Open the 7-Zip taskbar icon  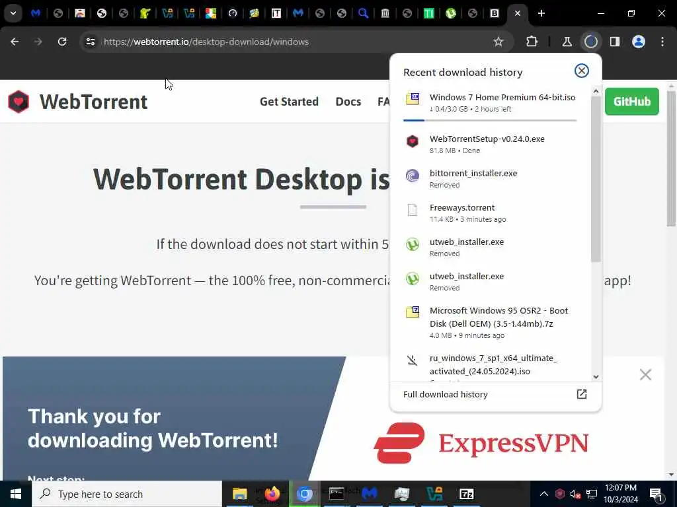pos(467,494)
